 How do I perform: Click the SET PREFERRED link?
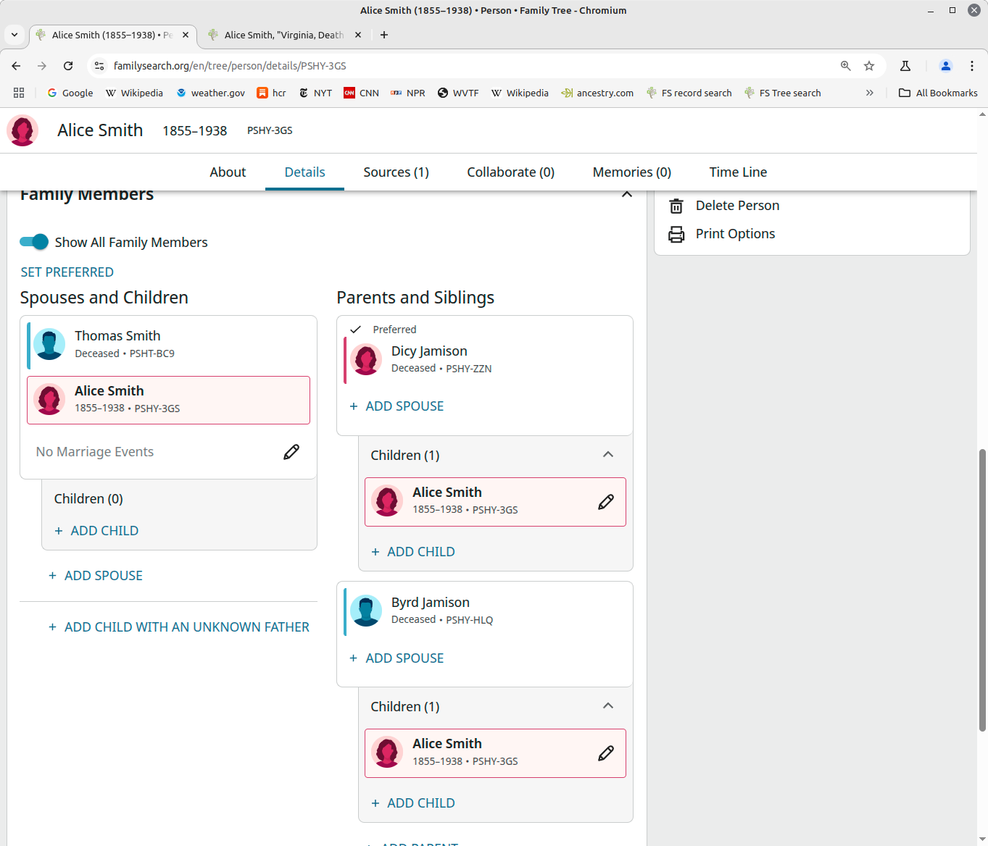67,272
